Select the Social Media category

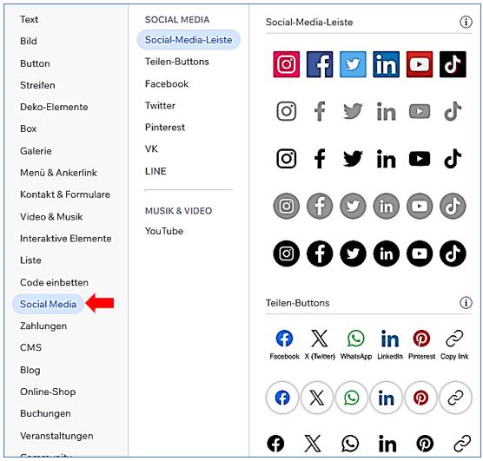click(48, 304)
